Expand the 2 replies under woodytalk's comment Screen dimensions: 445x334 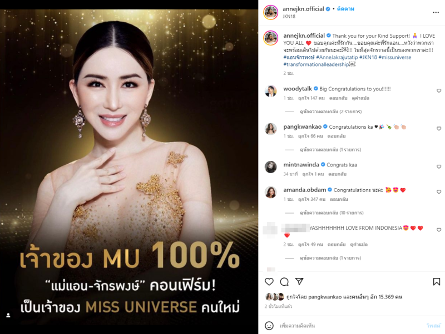(330, 112)
